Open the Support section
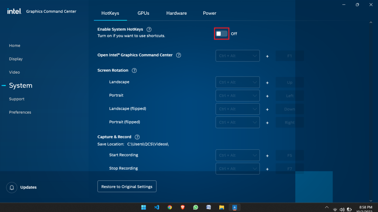Viewport: 378px width, 212px height. 17,99
